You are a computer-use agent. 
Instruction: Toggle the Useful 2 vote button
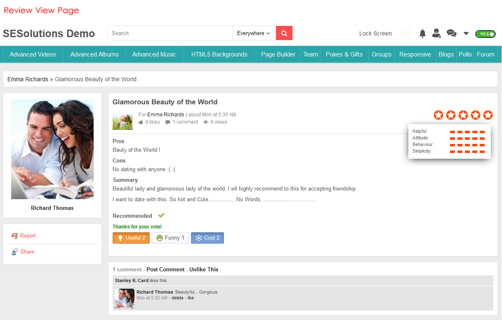click(131, 238)
